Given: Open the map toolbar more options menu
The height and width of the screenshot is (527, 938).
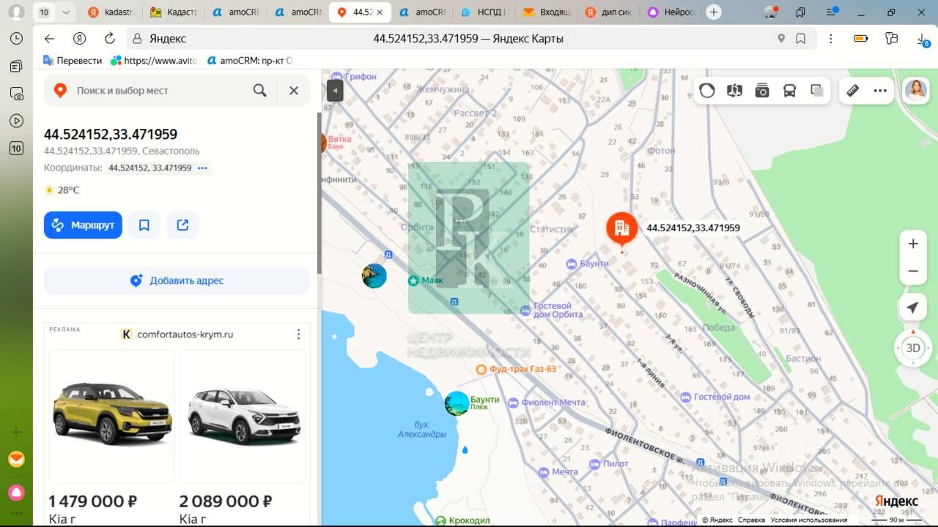Looking at the screenshot, I should pyautogui.click(x=880, y=91).
